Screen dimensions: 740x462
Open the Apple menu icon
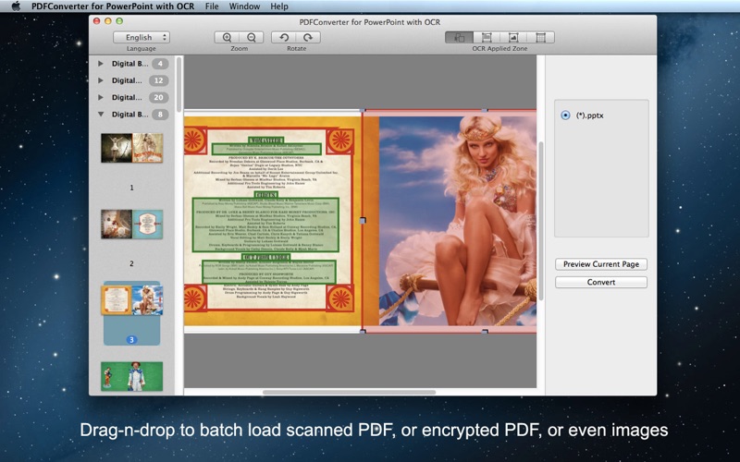pyautogui.click(x=16, y=6)
